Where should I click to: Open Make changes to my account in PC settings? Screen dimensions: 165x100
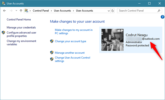pyautogui.click(x=74, y=32)
